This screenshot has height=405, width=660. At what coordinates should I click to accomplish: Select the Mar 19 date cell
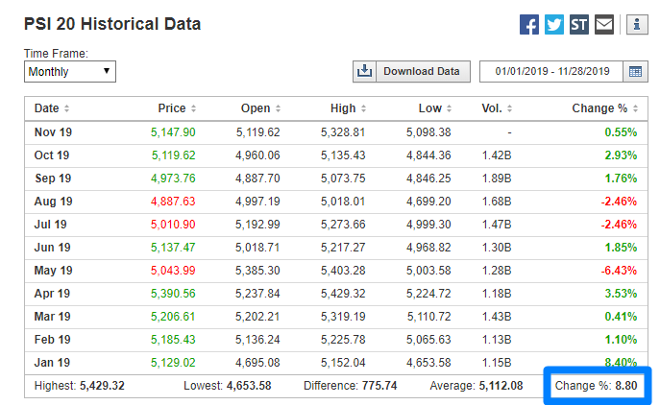(x=52, y=317)
